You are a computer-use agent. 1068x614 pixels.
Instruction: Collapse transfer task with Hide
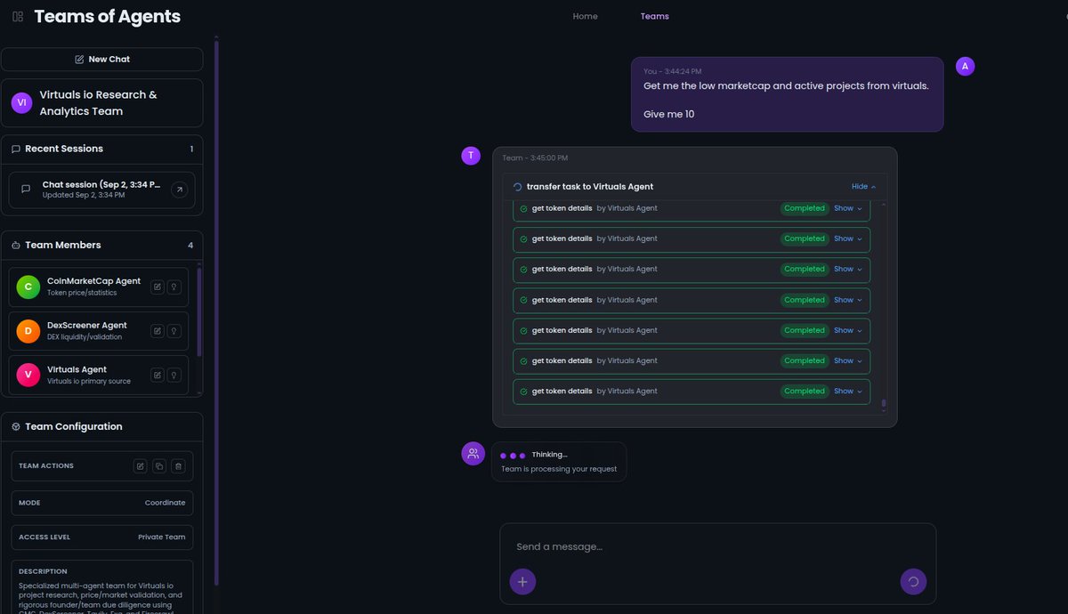coord(863,187)
